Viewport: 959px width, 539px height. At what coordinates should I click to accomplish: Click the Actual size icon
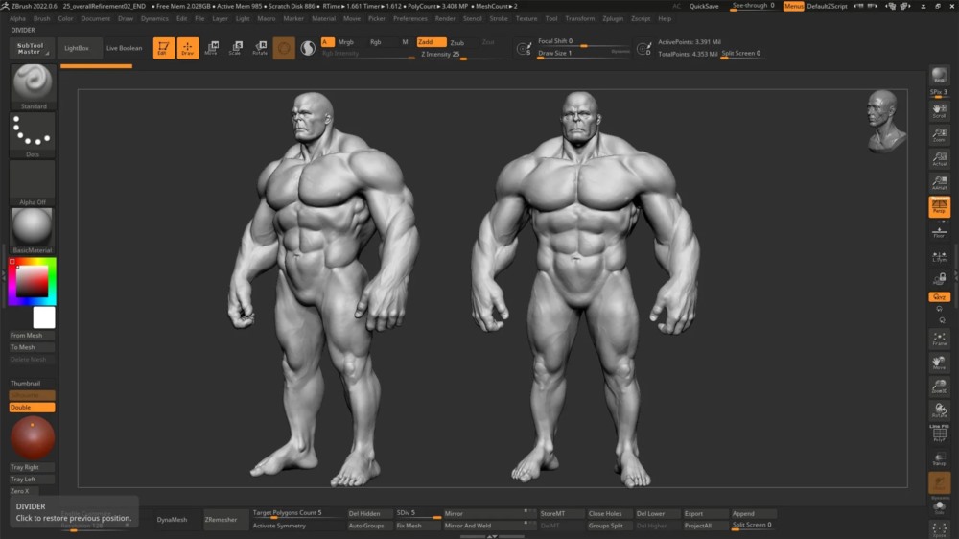pos(940,158)
